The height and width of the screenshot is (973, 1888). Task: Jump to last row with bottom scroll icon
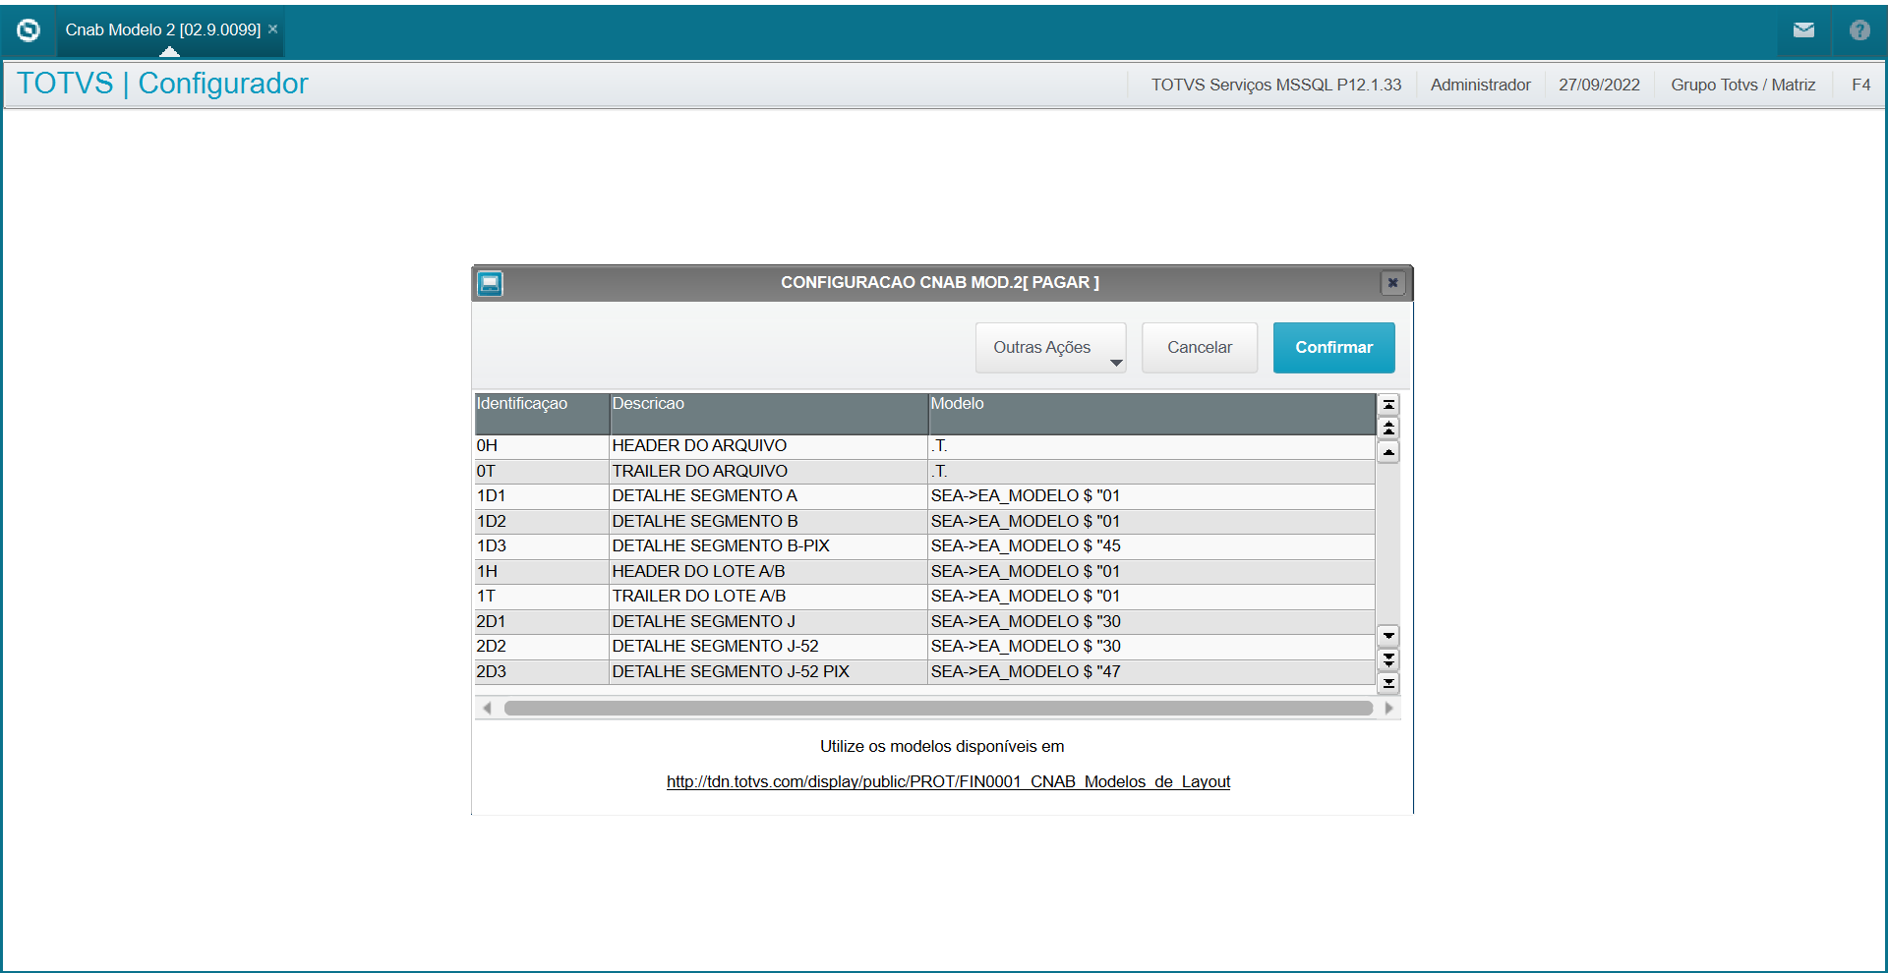(1388, 683)
